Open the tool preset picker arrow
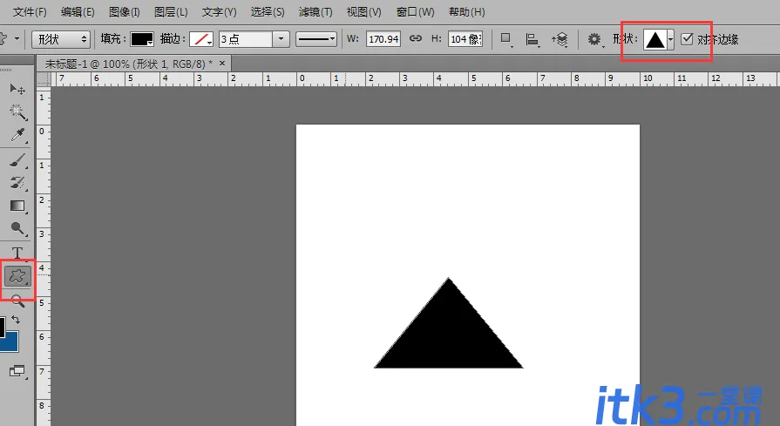 tap(17, 38)
